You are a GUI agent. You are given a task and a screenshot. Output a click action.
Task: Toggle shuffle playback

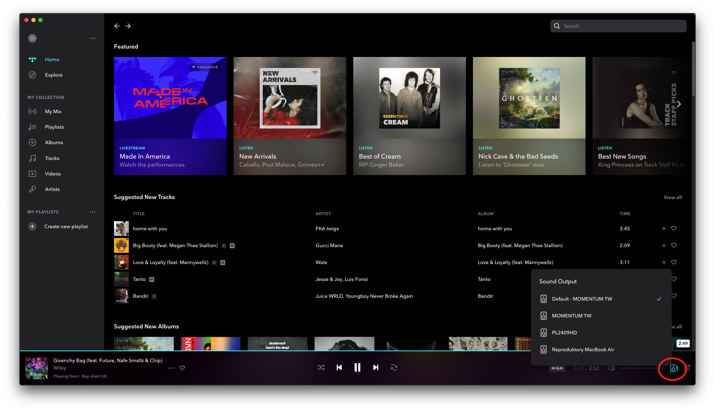(321, 368)
